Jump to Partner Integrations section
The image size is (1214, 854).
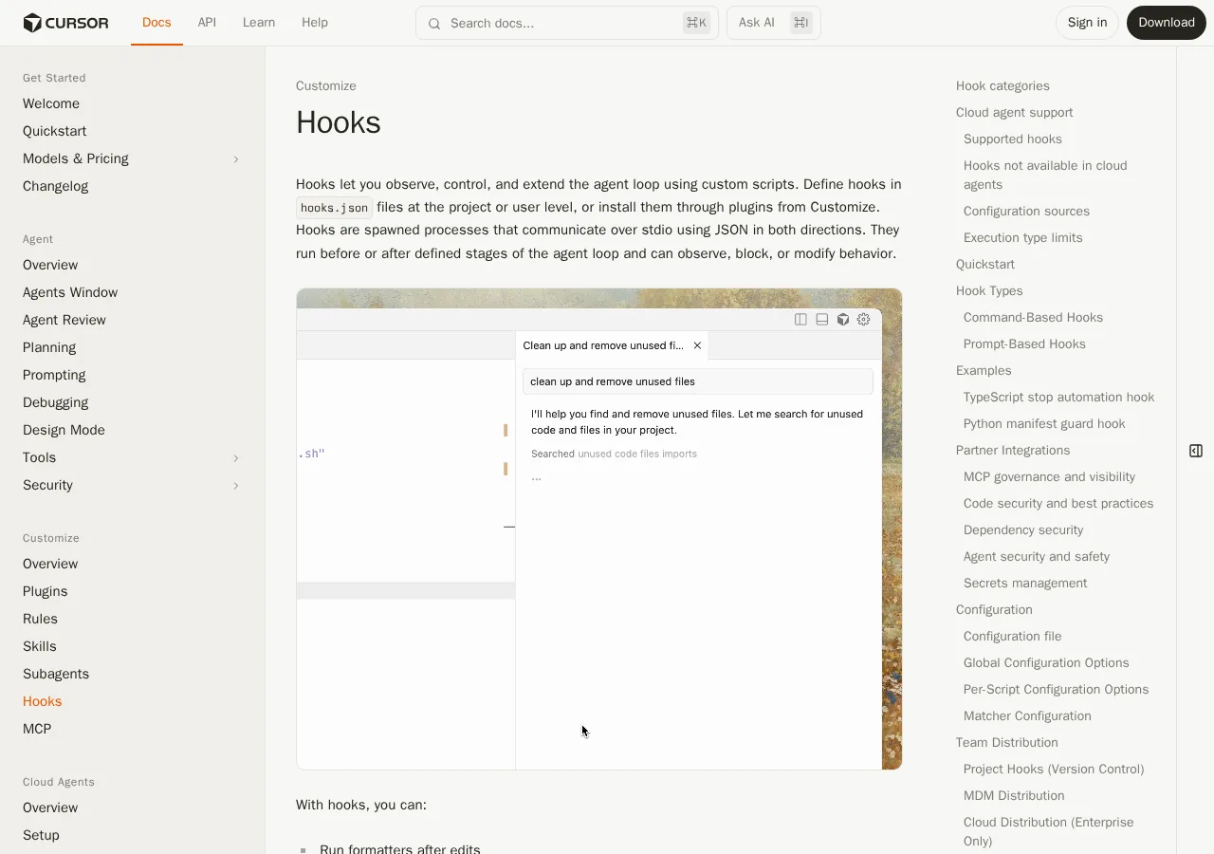point(1013,450)
